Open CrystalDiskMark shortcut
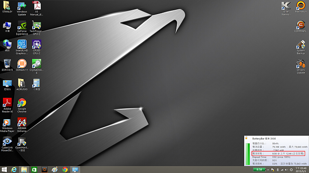Image resolution: width=309 pixels, height=173 pixels. [x=36, y=66]
